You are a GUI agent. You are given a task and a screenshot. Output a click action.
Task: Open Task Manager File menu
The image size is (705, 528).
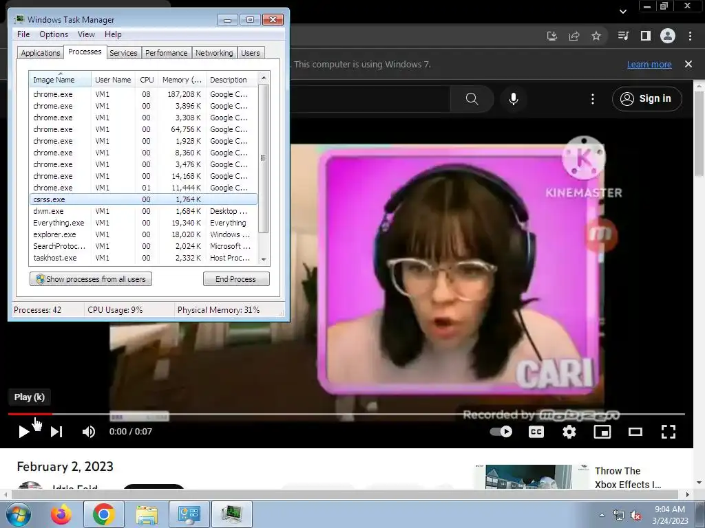pyautogui.click(x=23, y=34)
